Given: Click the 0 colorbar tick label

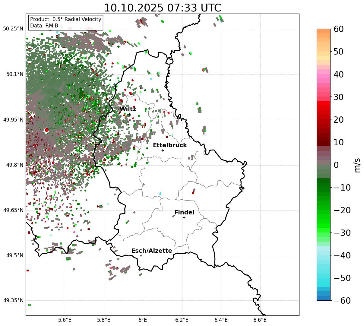Looking at the screenshot, I should point(336,165).
